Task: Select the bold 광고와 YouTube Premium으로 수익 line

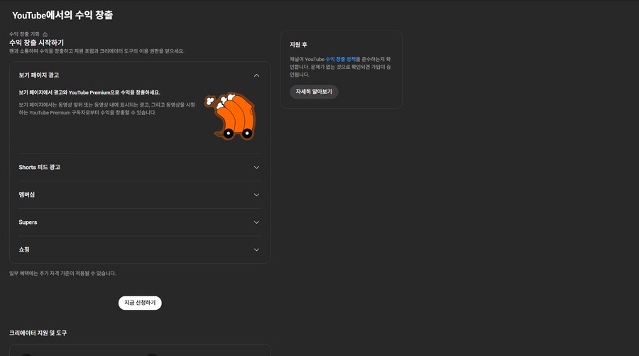Action: pyautogui.click(x=89, y=92)
